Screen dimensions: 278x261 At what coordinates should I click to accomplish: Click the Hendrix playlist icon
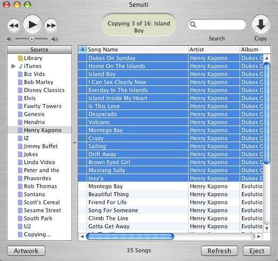tap(20, 122)
